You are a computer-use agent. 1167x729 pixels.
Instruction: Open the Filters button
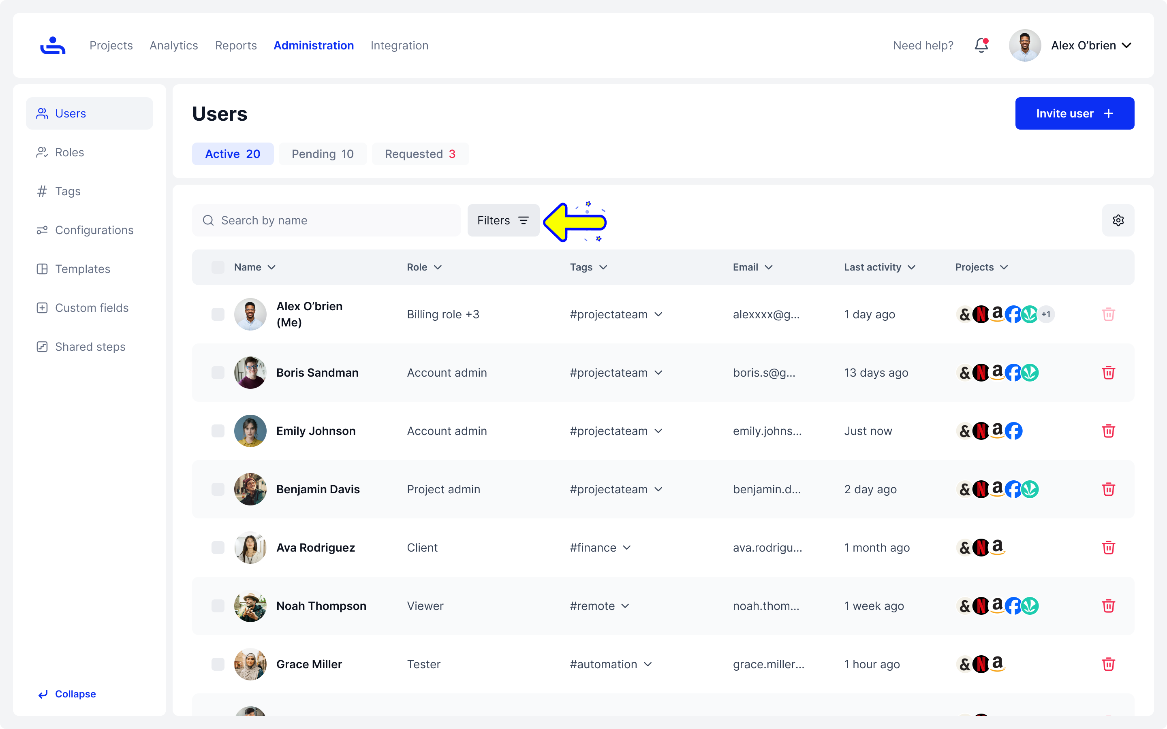pos(503,220)
